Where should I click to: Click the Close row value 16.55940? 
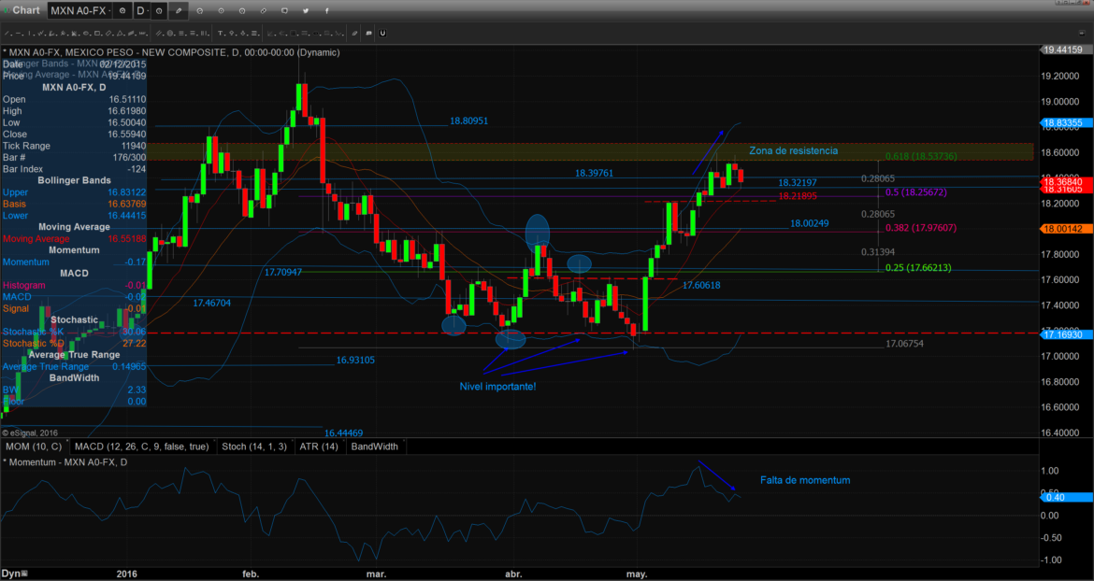(126, 135)
